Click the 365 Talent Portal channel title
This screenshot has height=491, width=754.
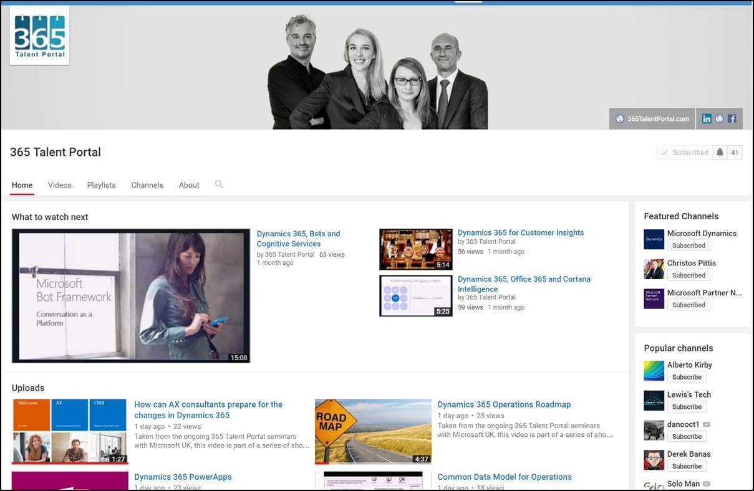56,152
